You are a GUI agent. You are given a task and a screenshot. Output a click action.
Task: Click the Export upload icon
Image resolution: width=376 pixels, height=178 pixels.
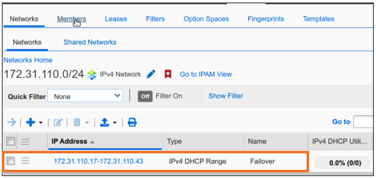(105, 122)
